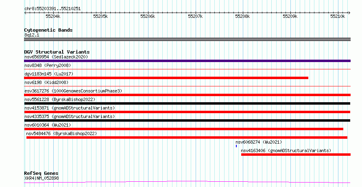
Task: Open variant label nsv6569954 (Sedlazeck2020)
Action: tap(56, 57)
